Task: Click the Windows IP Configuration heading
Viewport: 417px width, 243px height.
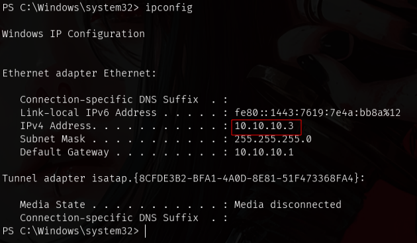Action: tap(73, 34)
